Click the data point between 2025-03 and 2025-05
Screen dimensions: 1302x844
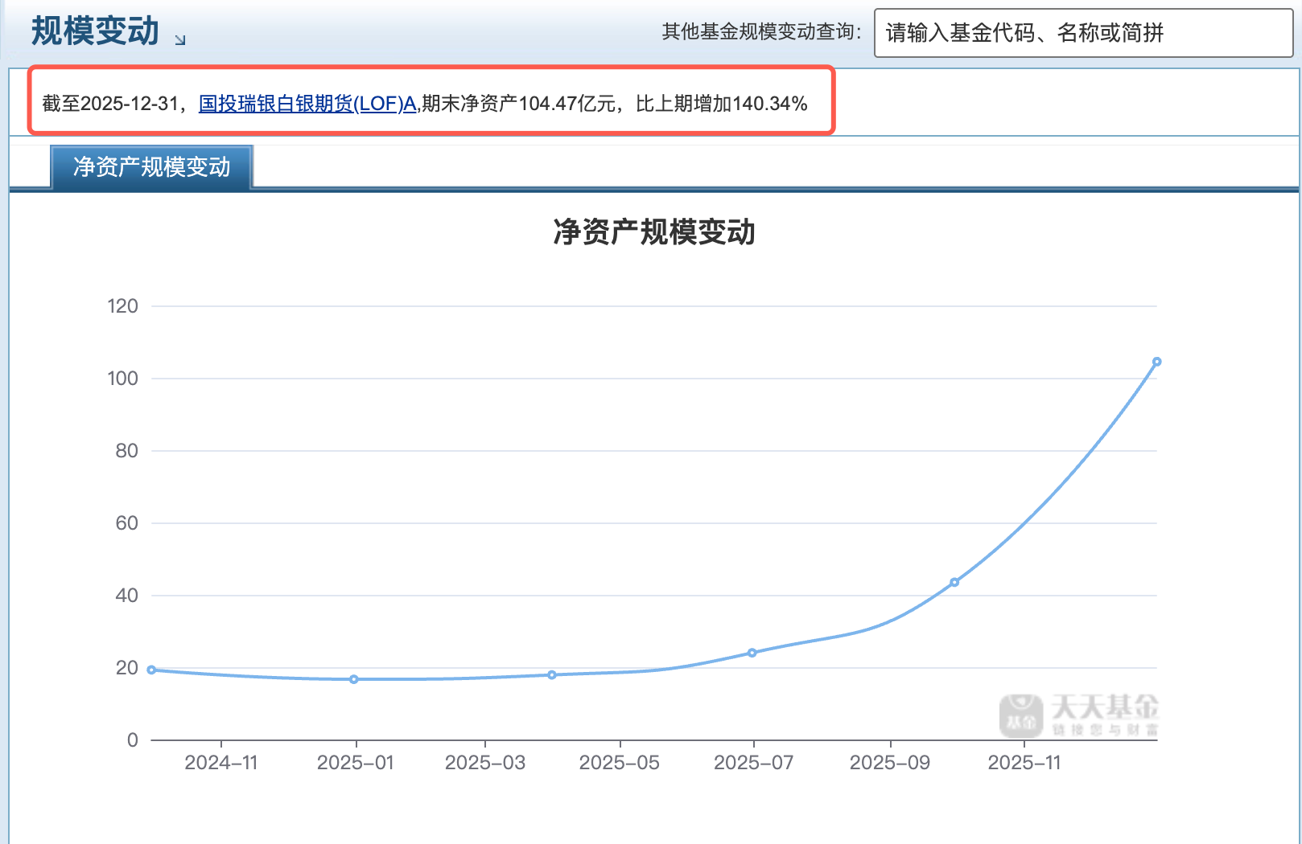coord(552,674)
